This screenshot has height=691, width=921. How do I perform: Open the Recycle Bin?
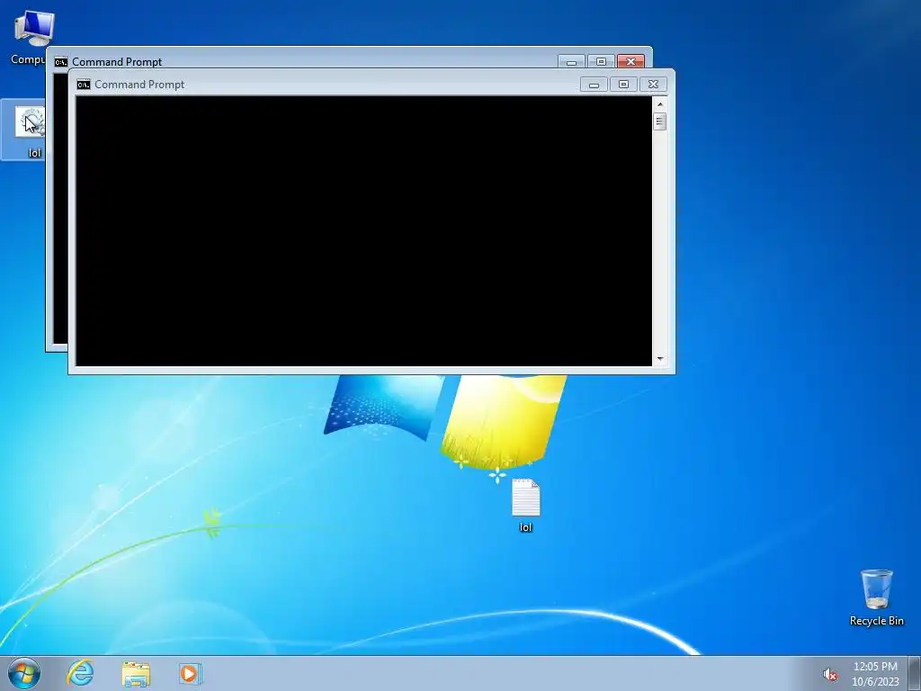[876, 597]
